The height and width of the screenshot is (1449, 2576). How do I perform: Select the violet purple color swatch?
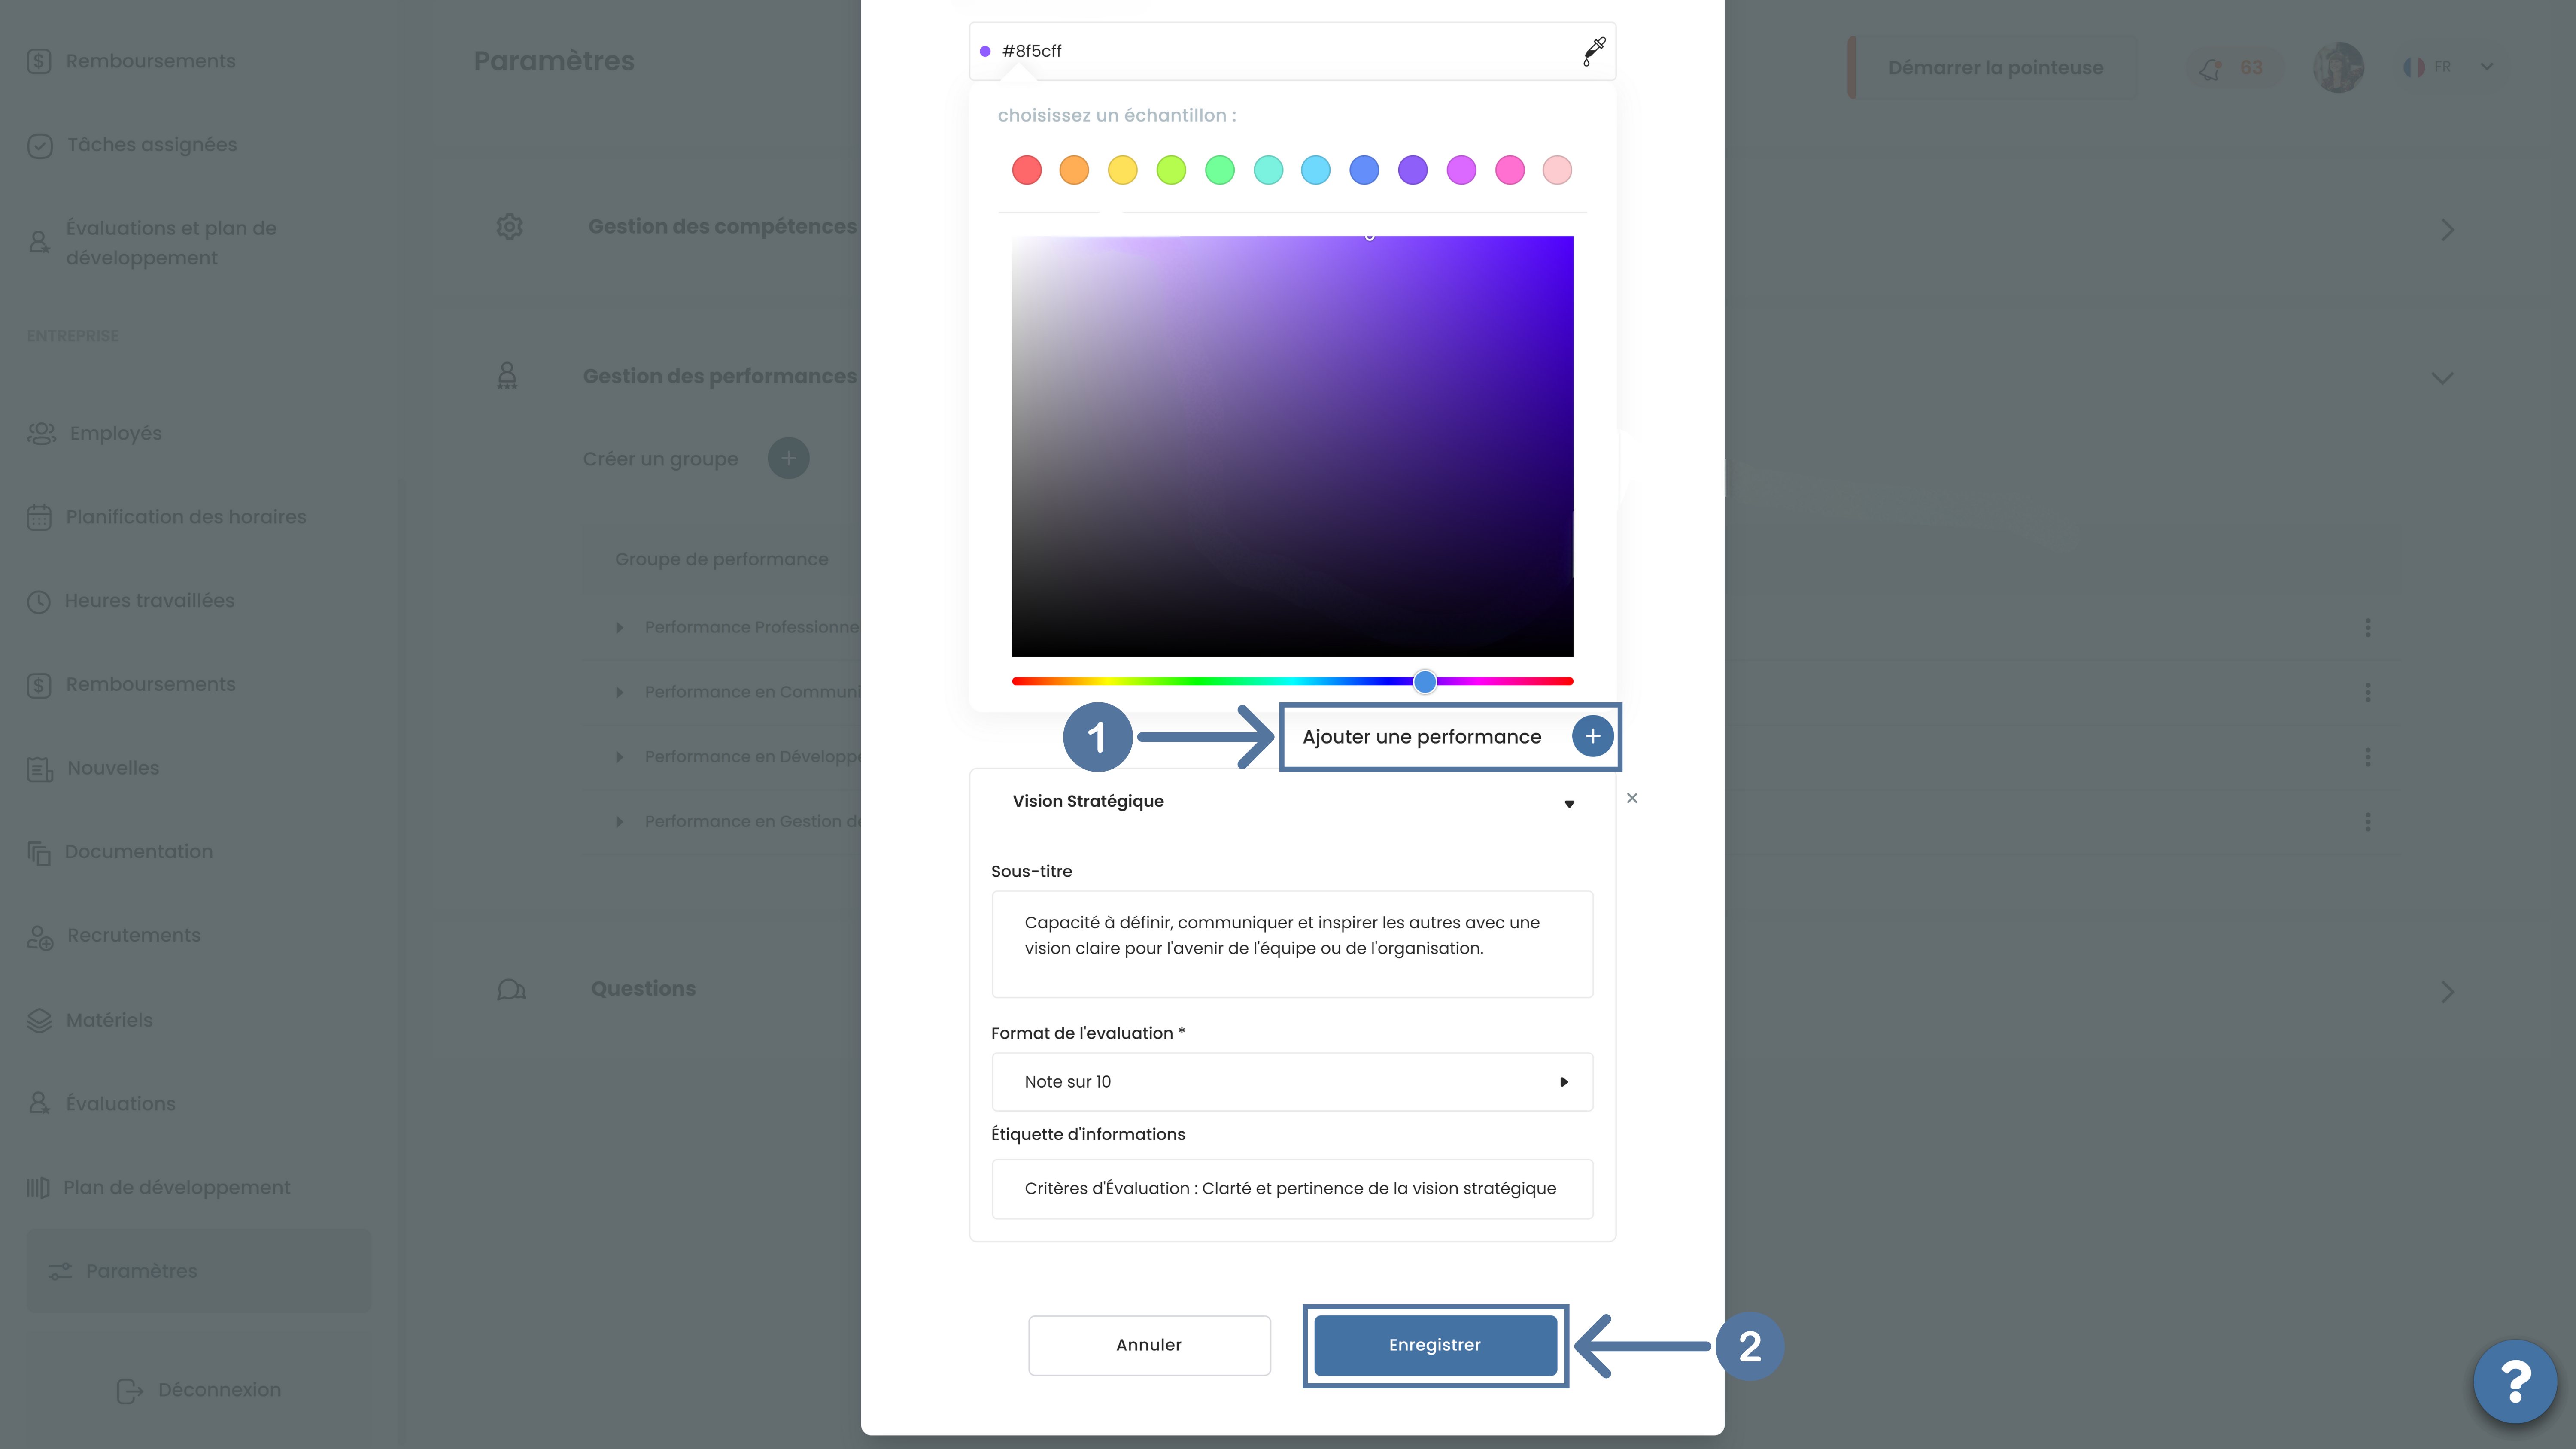1412,170
